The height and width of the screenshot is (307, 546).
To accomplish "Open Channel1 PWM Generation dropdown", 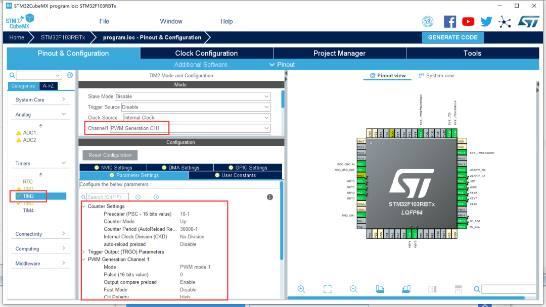I will pyautogui.click(x=190, y=128).
